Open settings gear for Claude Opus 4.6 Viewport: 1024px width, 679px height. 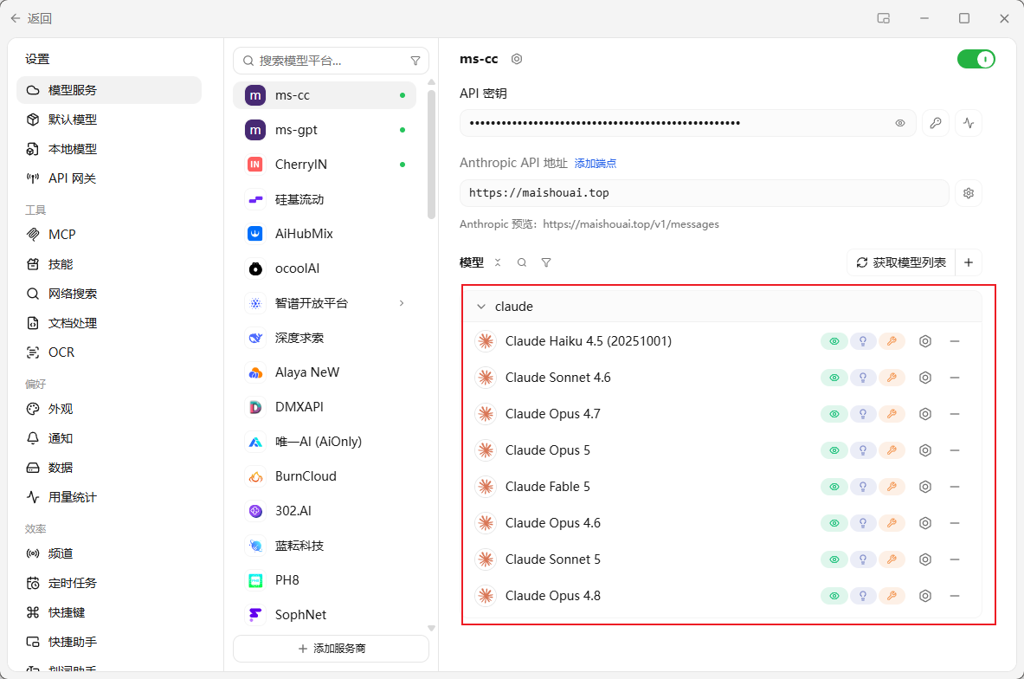925,523
